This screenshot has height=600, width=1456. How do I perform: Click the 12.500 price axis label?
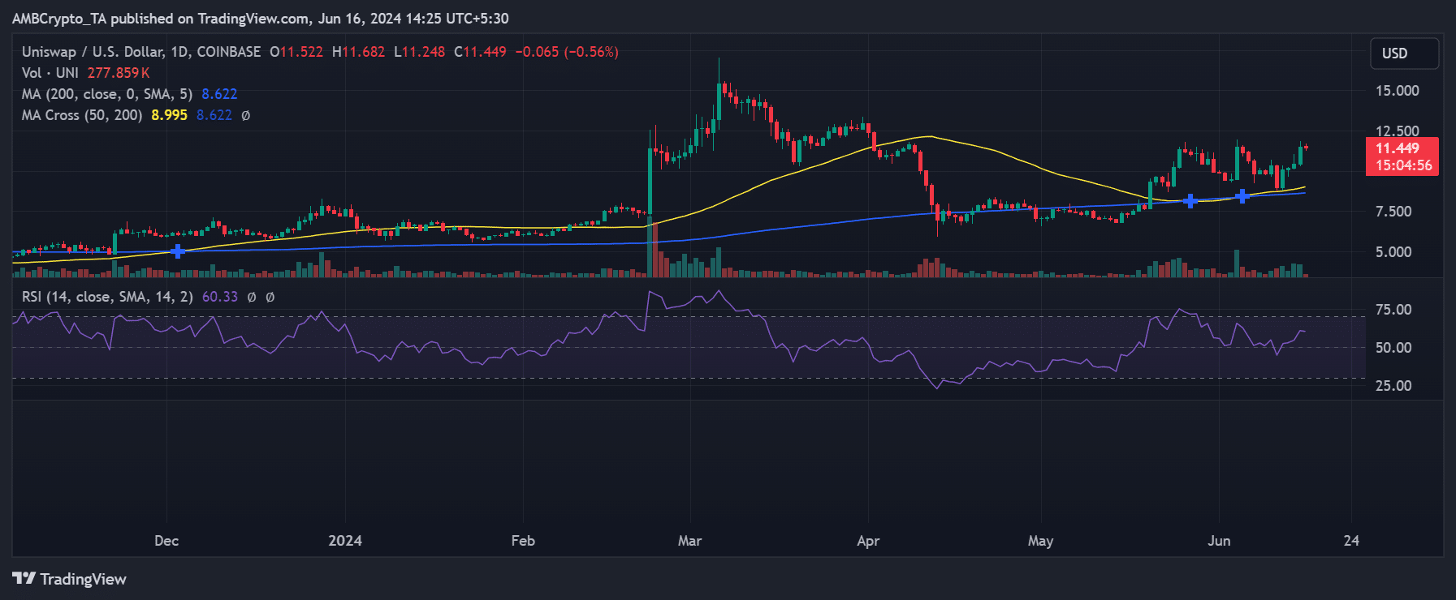click(1397, 131)
